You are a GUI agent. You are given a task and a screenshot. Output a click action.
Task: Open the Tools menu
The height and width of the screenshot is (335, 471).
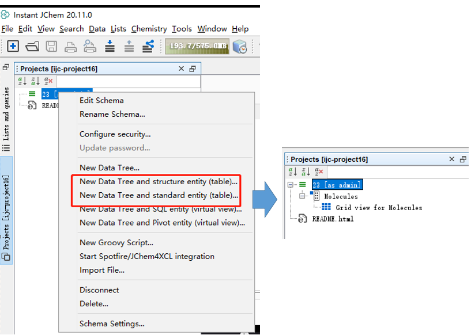click(x=182, y=29)
